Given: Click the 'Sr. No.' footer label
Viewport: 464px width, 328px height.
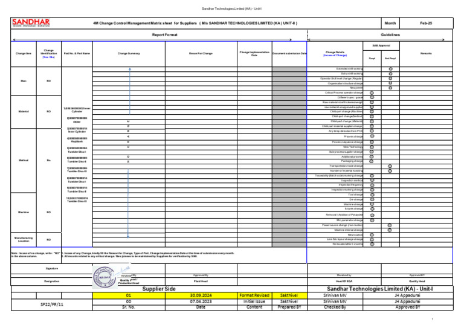Looking at the screenshot, I should (x=129, y=307).
